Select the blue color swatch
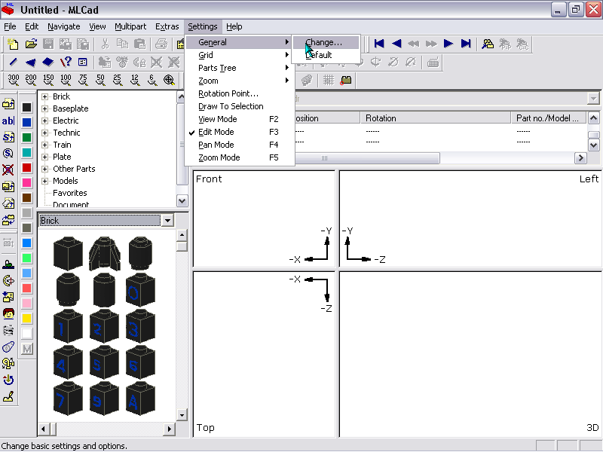 click(26, 122)
